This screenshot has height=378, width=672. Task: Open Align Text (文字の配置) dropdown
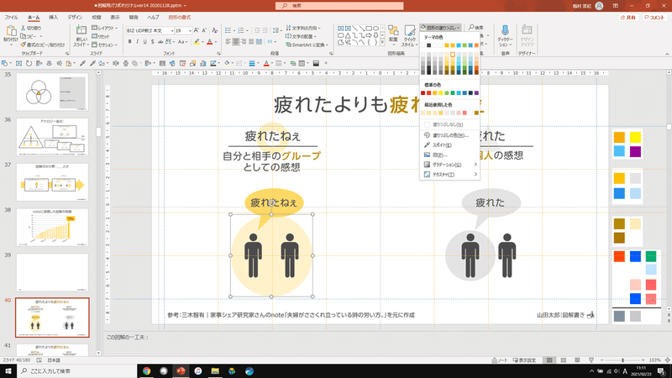(x=301, y=36)
